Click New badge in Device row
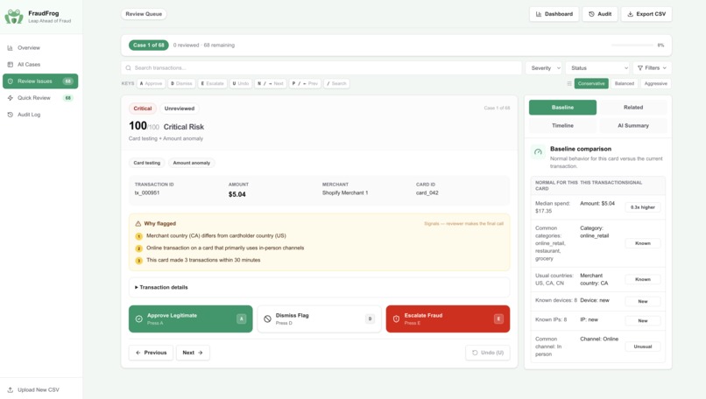 [643, 301]
